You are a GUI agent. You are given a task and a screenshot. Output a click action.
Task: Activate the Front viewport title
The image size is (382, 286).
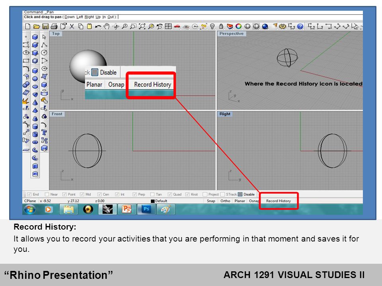pos(57,114)
